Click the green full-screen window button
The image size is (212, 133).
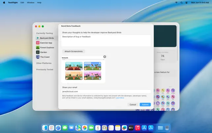(x=43, y=26)
